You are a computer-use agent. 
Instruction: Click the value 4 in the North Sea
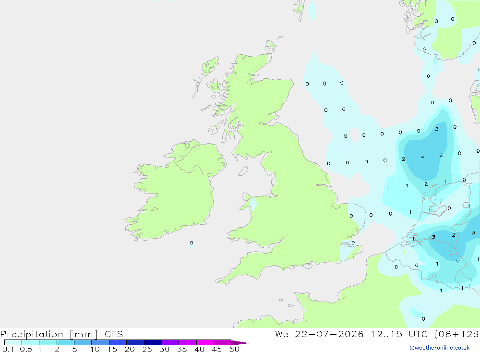pos(422,157)
